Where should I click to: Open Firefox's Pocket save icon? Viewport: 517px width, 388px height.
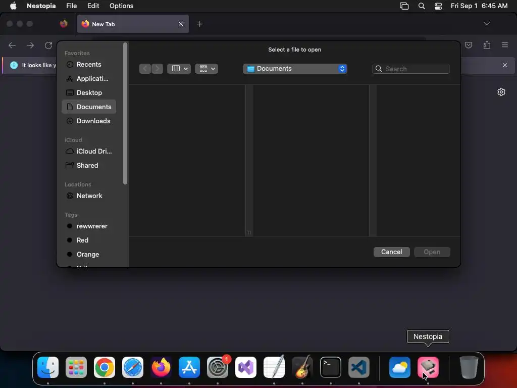(x=469, y=45)
